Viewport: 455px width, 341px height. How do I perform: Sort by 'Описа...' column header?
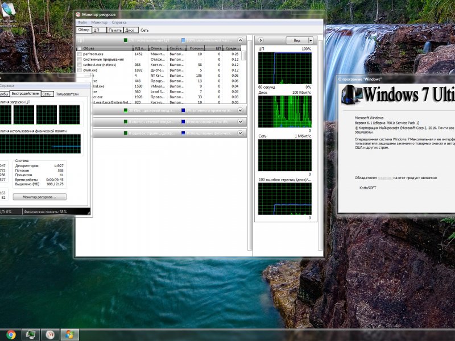click(x=158, y=48)
